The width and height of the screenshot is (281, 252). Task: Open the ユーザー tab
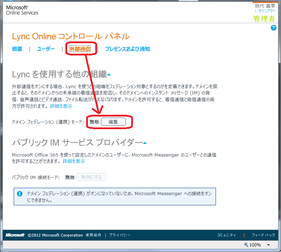[46, 49]
